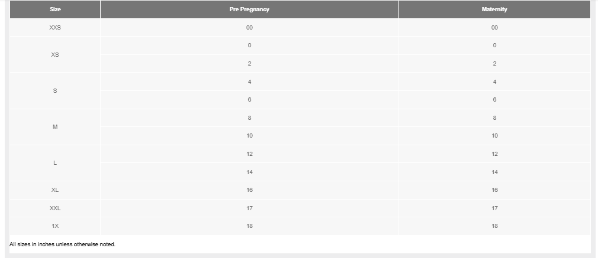Click the 1X size label
The height and width of the screenshot is (261, 598).
point(55,226)
